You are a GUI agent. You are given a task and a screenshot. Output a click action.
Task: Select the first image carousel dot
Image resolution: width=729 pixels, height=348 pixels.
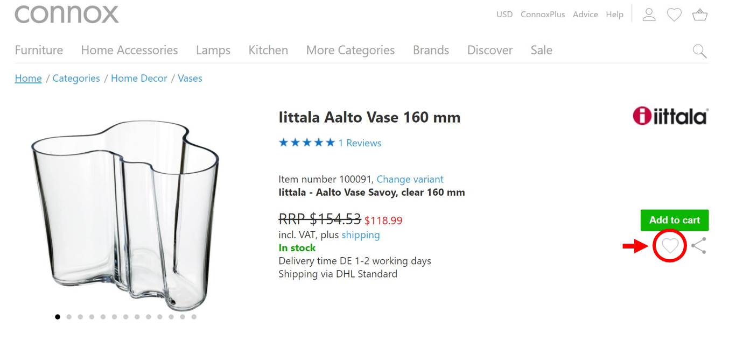click(x=58, y=317)
